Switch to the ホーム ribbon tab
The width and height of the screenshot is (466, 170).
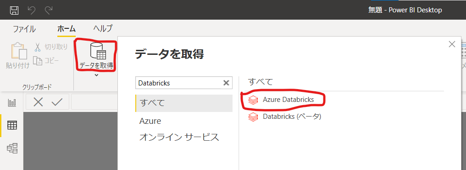click(x=66, y=29)
